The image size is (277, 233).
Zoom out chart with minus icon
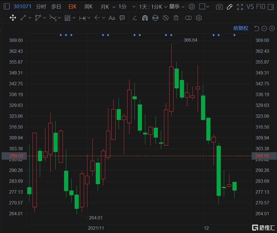pyautogui.click(x=264, y=28)
